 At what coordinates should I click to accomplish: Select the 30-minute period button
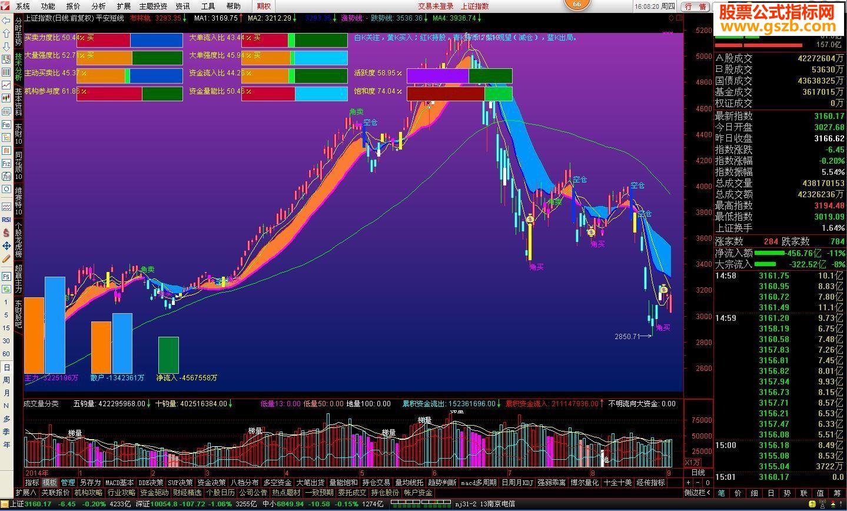coord(6,341)
